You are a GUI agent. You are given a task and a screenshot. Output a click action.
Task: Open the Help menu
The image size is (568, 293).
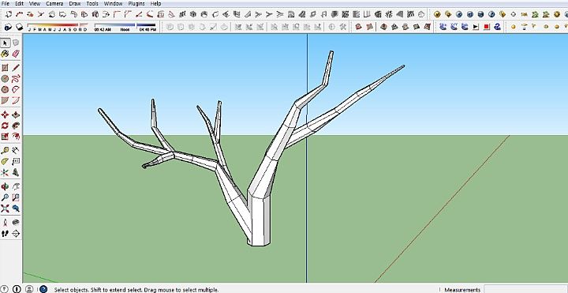[155, 3]
